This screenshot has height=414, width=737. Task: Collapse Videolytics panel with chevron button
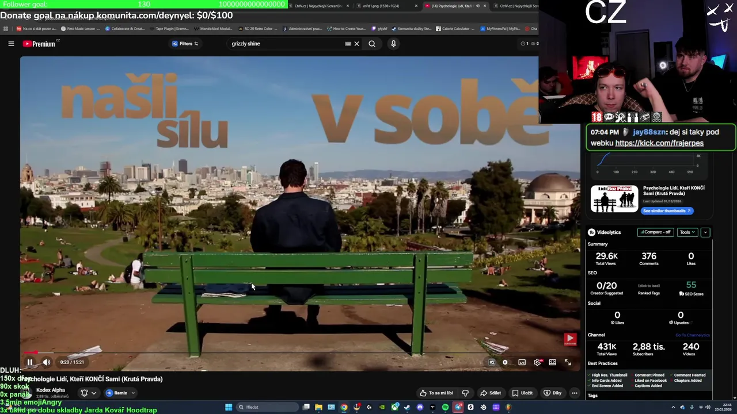coord(705,232)
